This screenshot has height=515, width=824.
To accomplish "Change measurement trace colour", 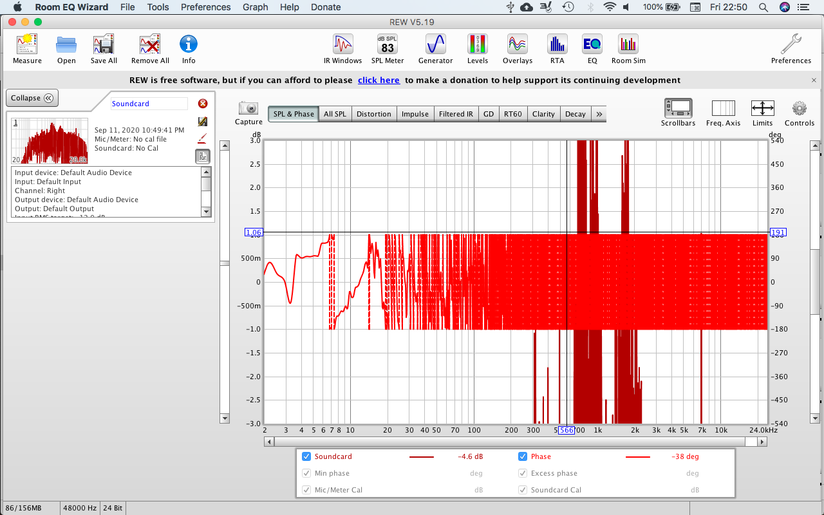I will coord(203,138).
